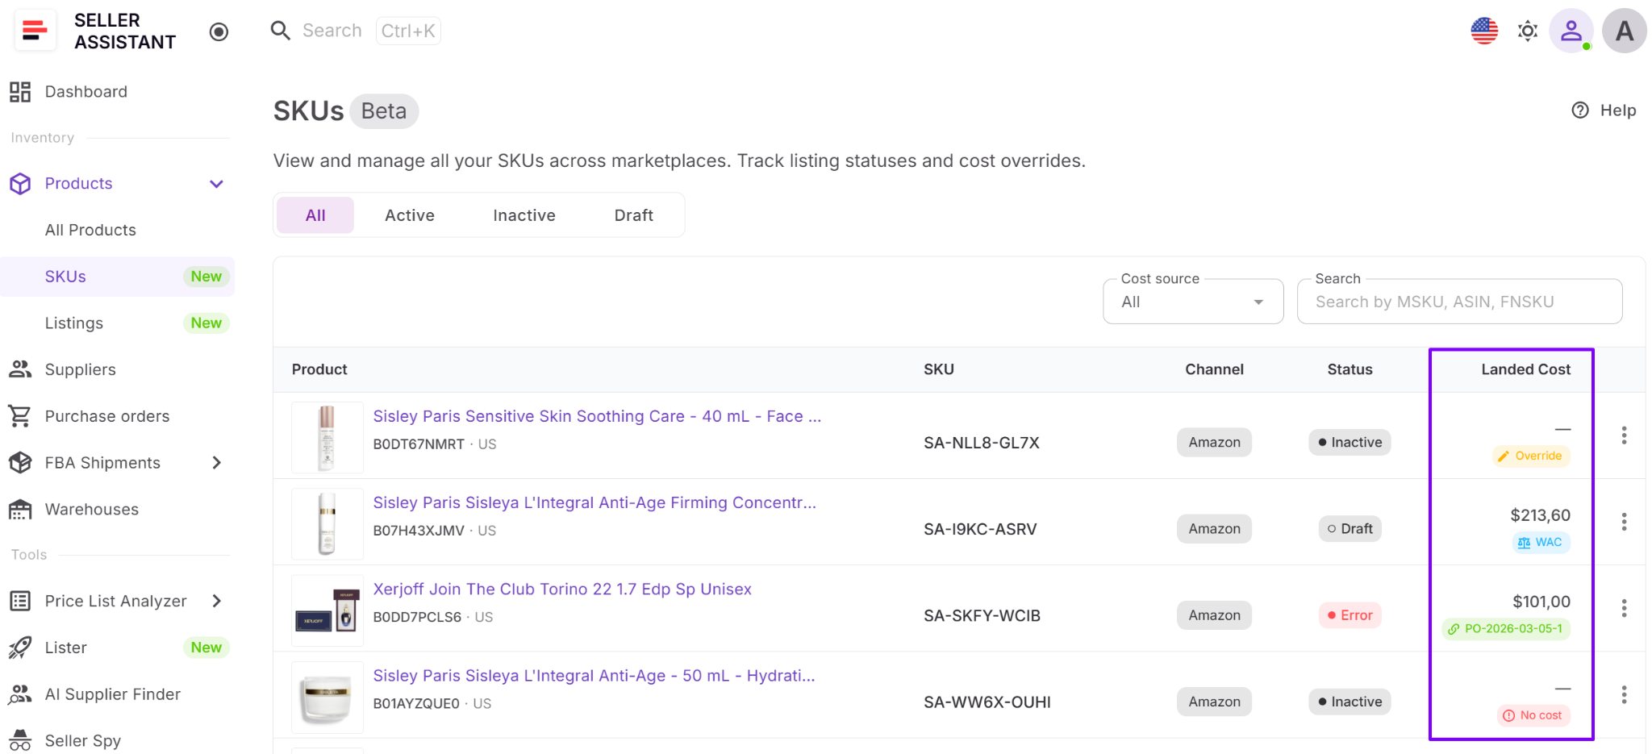This screenshot has height=754, width=1652.
Task: Click the Seller Assistant logo icon
Action: point(35,31)
